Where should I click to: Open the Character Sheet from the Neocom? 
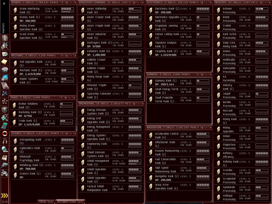5,38
